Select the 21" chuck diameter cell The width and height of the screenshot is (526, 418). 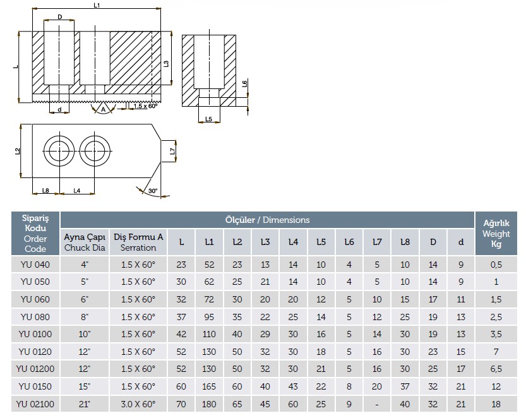click(x=85, y=403)
